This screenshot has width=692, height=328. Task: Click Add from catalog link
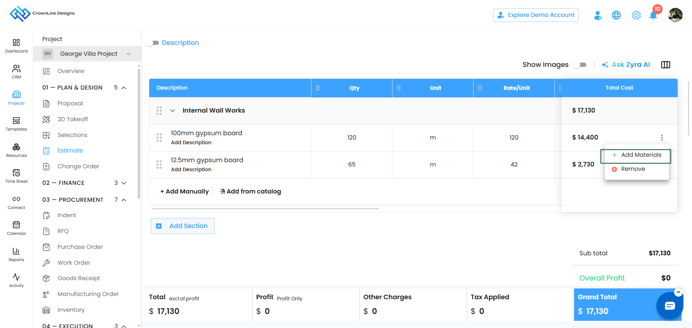(250, 191)
